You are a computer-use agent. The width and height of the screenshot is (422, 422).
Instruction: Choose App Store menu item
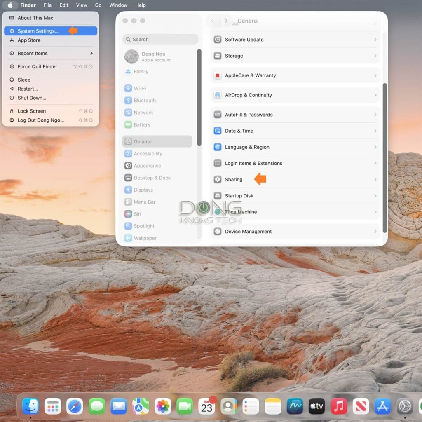point(51,40)
